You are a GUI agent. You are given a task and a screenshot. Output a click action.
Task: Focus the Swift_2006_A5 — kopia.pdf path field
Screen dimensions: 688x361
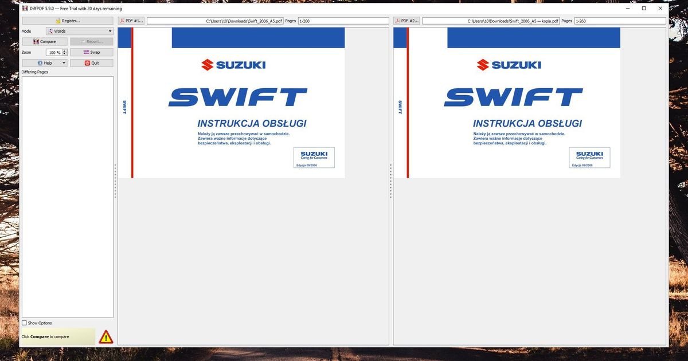pyautogui.click(x=491, y=21)
